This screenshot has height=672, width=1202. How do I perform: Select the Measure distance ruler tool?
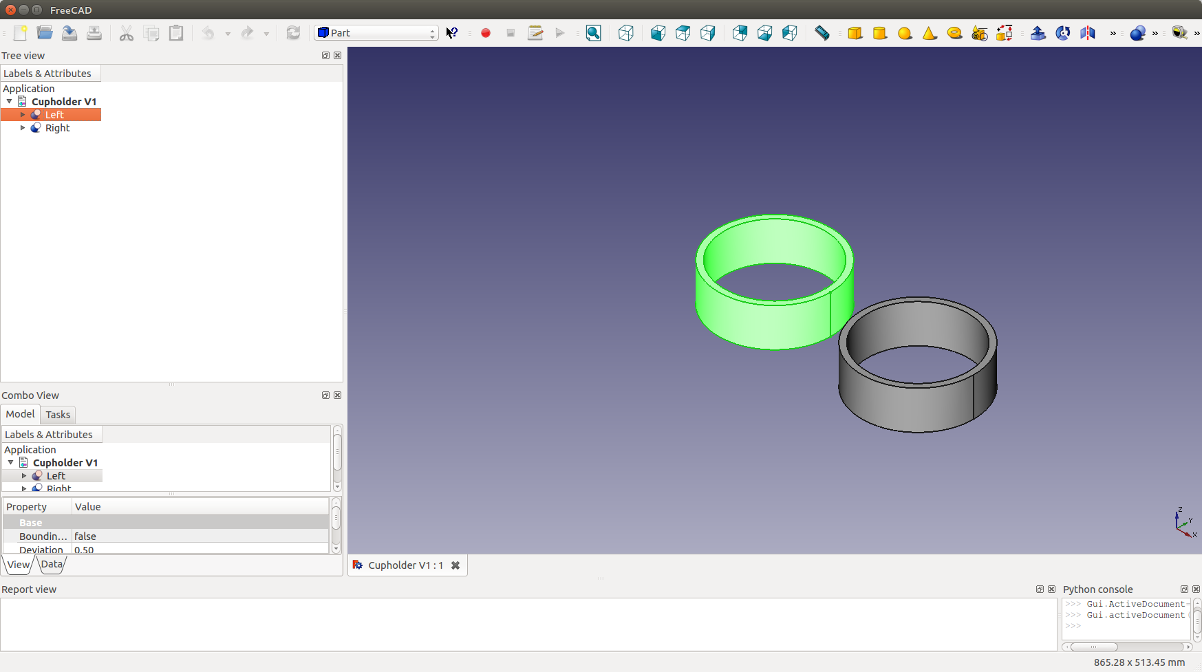tap(822, 33)
